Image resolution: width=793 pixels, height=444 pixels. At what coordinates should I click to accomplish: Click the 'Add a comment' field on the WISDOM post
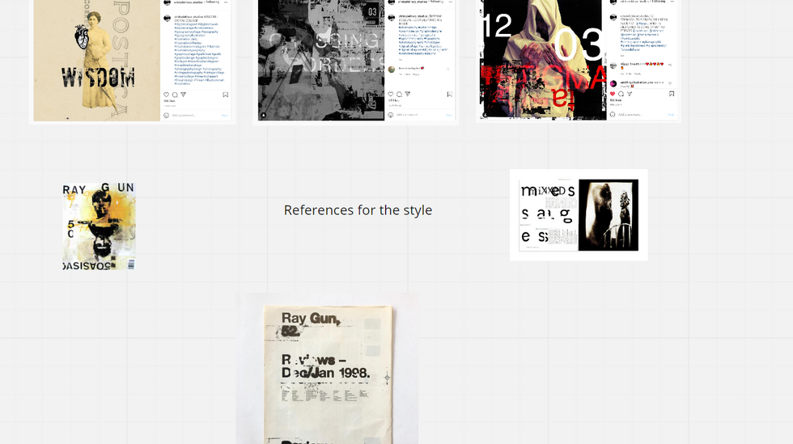pyautogui.click(x=184, y=116)
